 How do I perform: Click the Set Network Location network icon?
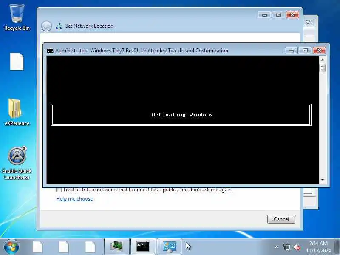coord(59,26)
